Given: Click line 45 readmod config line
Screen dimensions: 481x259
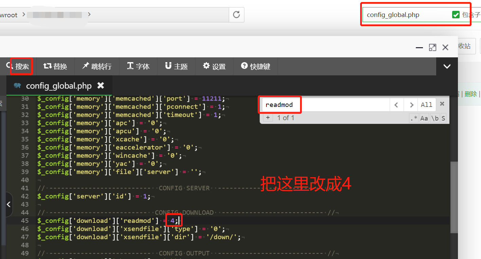Looking at the screenshot, I should [x=108, y=221].
